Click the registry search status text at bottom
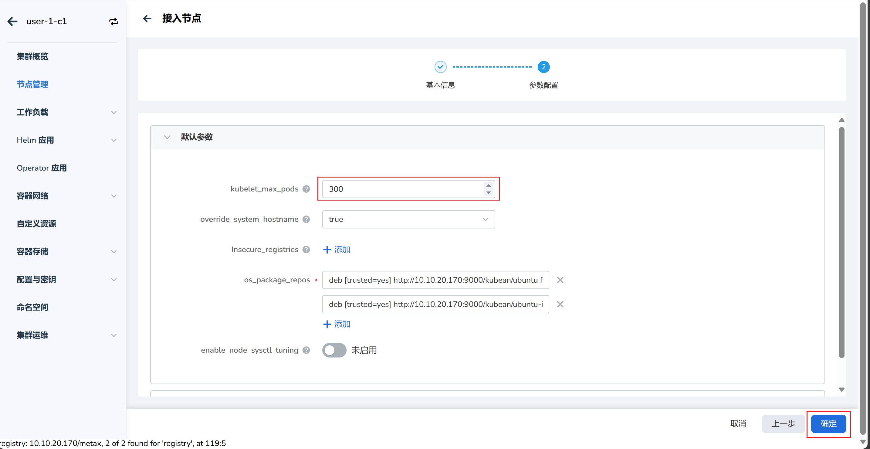Viewport: 870px width, 449px height. (113, 443)
